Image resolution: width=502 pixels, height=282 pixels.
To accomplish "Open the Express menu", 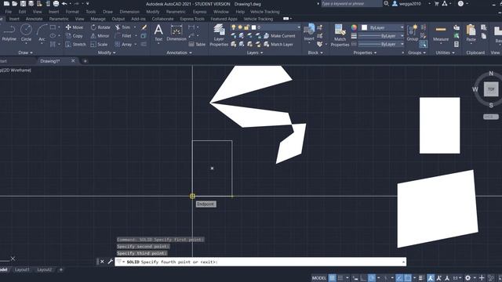I will tap(200, 12).
